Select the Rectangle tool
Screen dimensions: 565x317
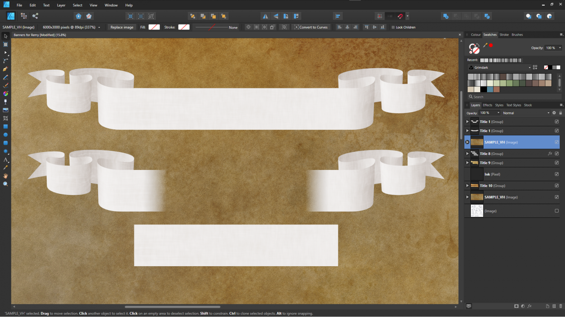pyautogui.click(x=5, y=127)
